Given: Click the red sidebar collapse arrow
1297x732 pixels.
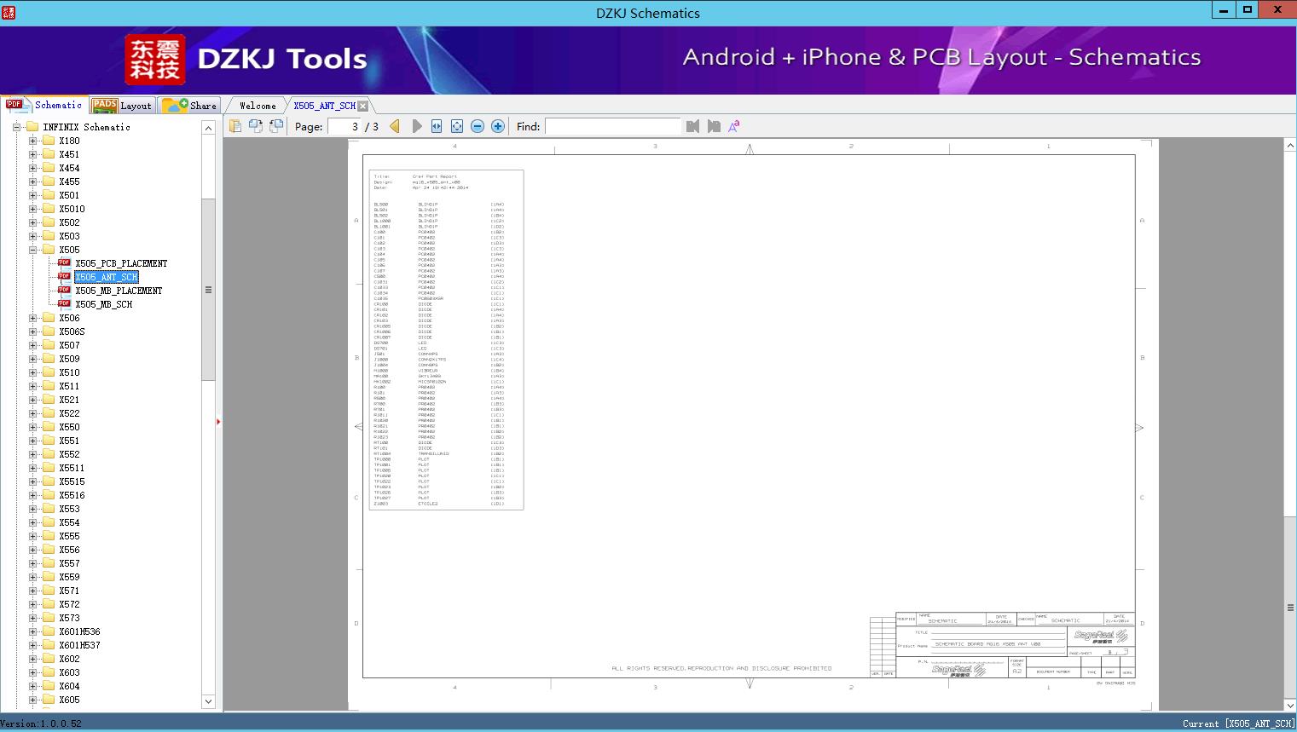Looking at the screenshot, I should pos(218,422).
